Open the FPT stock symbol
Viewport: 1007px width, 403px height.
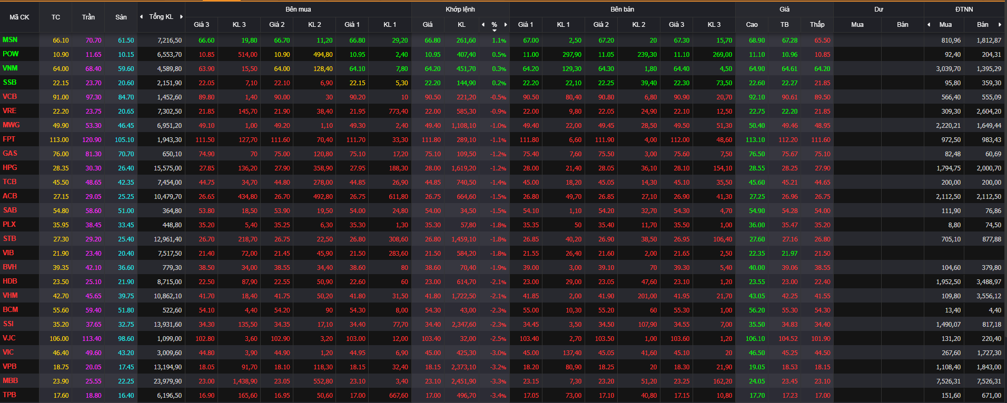click(9, 139)
